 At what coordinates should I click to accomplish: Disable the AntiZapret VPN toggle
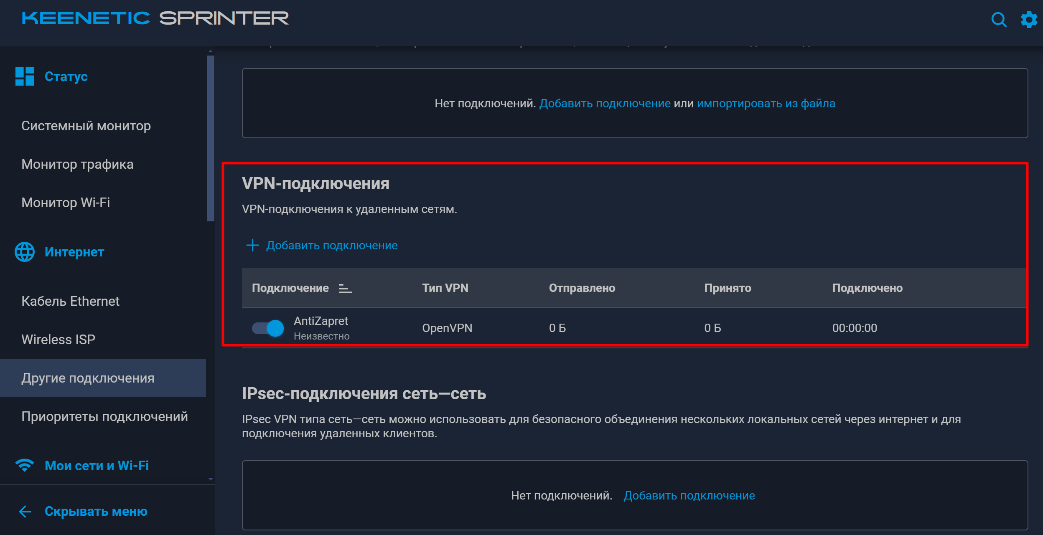tap(268, 328)
